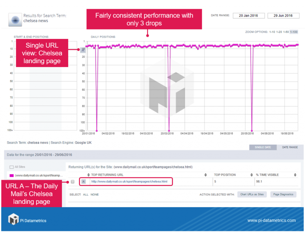Click the magenta dailymail site color swatch
This screenshot has height=232, width=305.
(12, 175)
